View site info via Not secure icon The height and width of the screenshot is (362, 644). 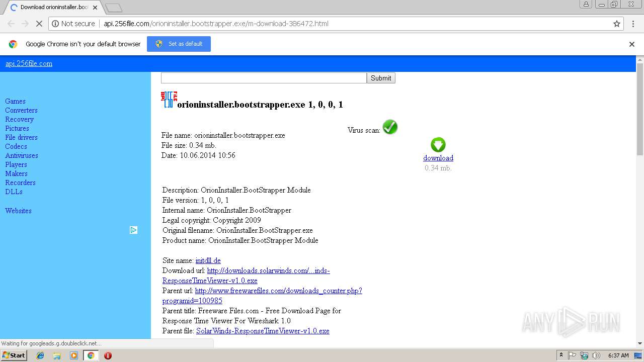(73, 24)
